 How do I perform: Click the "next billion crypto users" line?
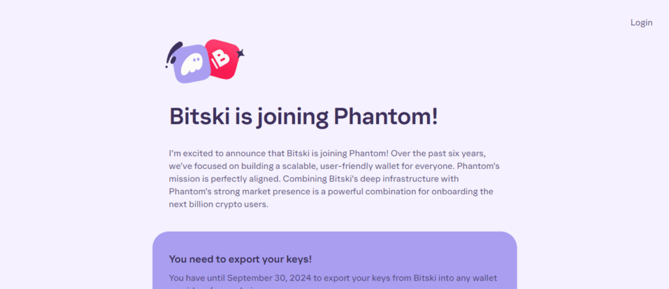coord(218,204)
